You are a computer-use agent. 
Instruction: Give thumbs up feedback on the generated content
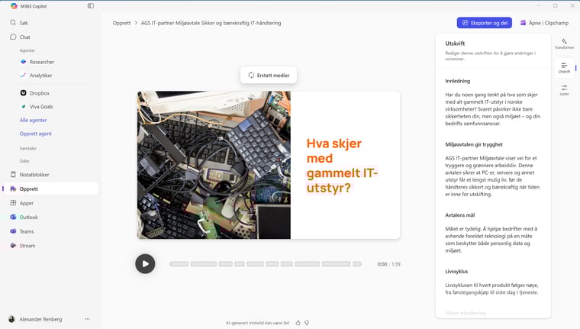[x=298, y=323]
